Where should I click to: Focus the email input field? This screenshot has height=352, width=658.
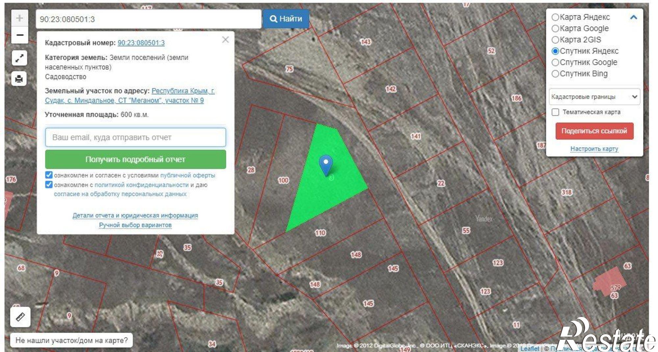[136, 137]
